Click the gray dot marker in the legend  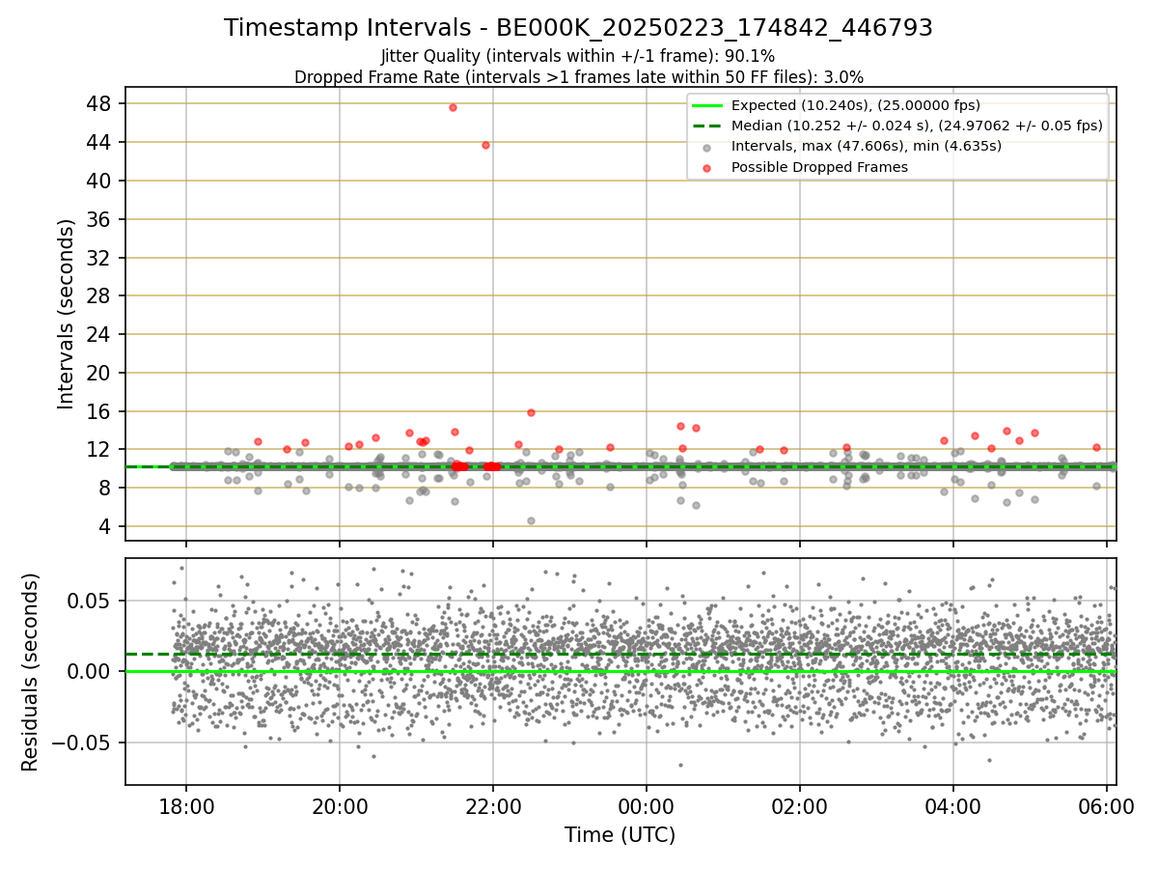pyautogui.click(x=707, y=148)
